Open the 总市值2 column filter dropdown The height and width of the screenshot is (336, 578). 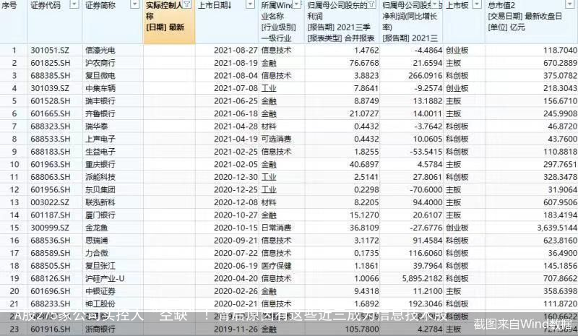(569, 5)
